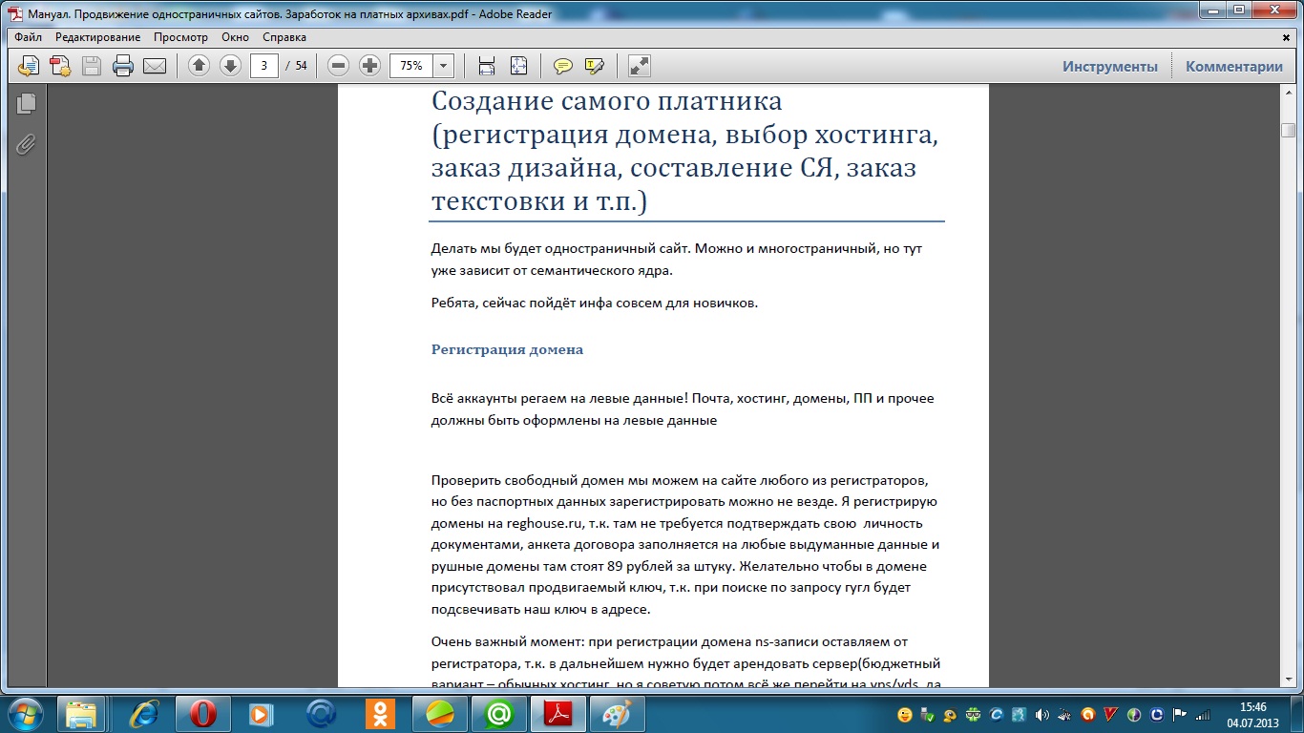Viewport: 1304px width, 733px height.
Task: Open the Справка menu
Action: (x=284, y=37)
